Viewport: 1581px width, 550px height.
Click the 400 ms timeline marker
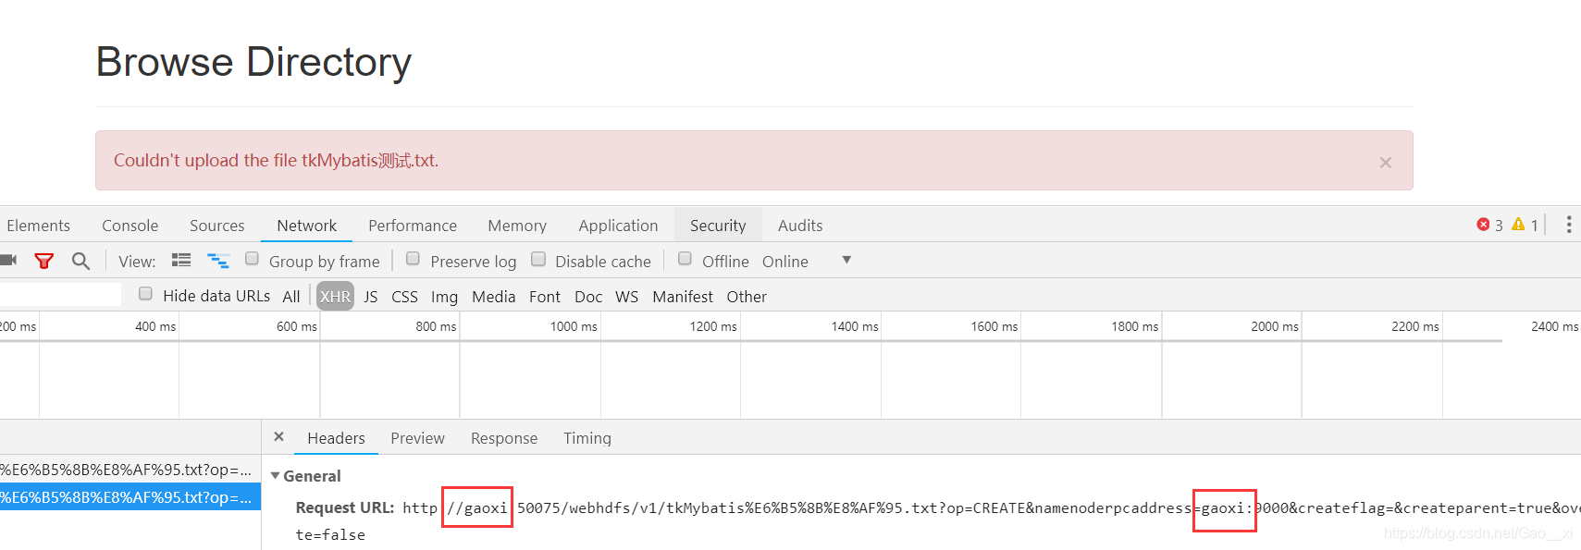click(155, 326)
